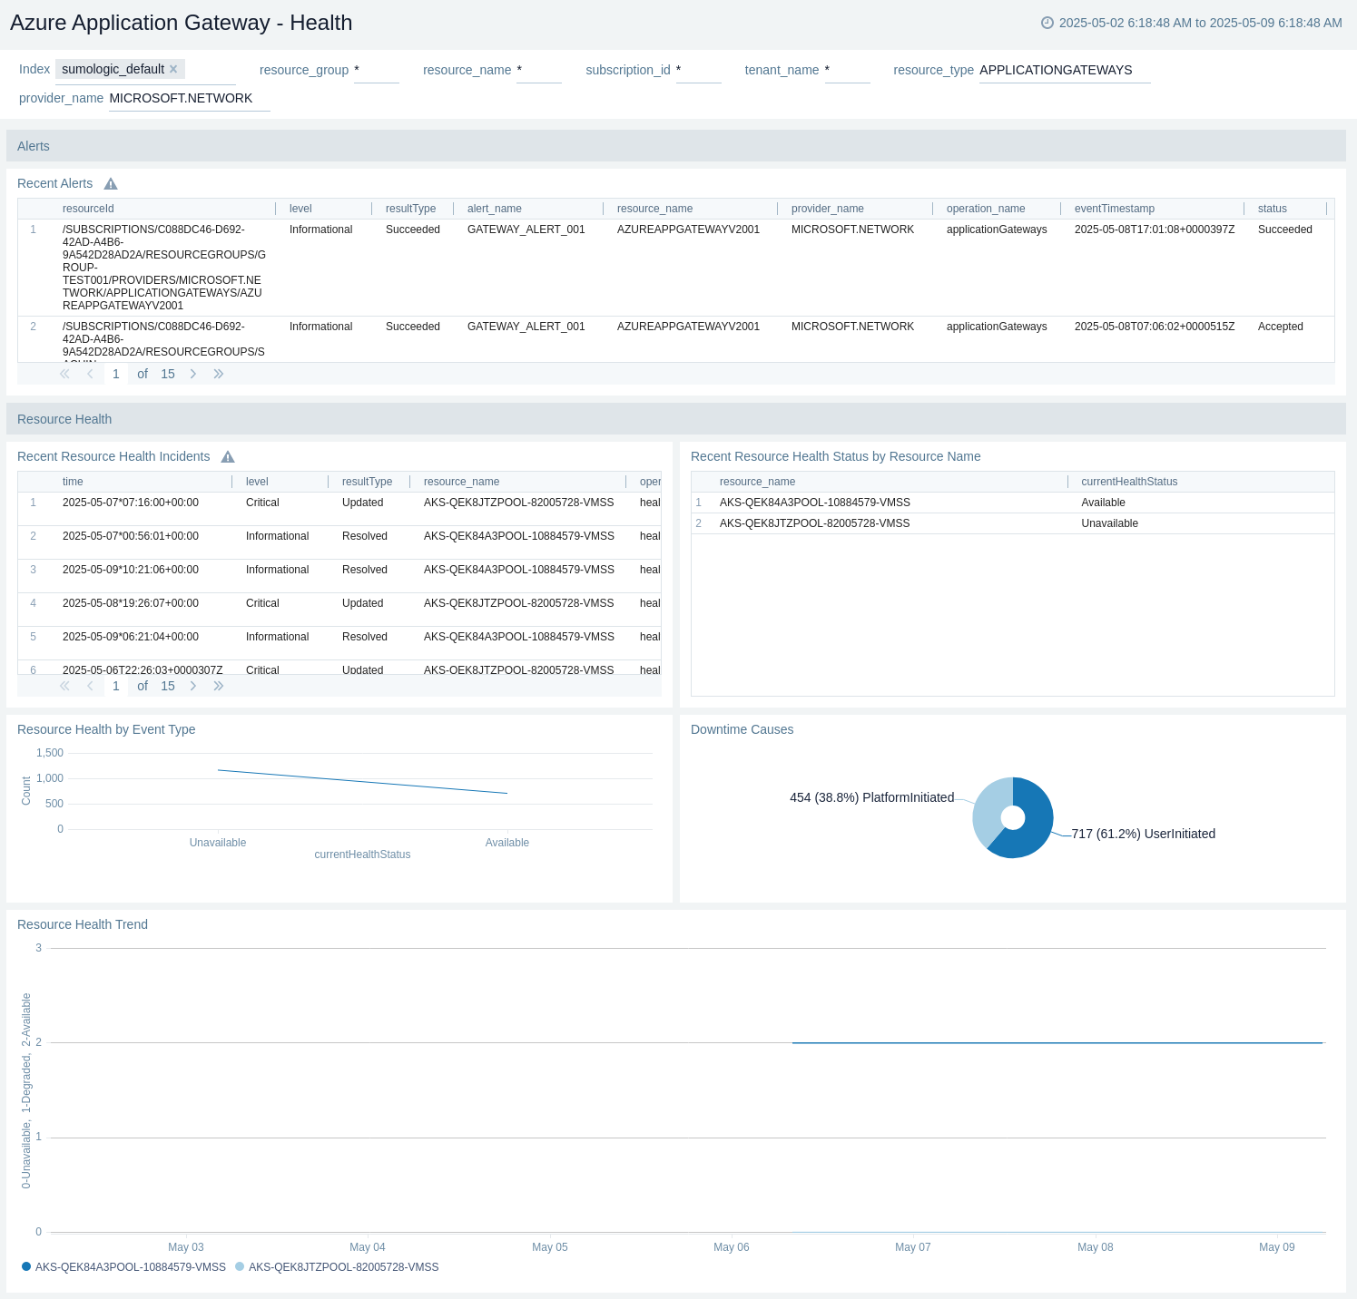The height and width of the screenshot is (1299, 1357).
Task: Select GATEWAY_ALERT_001 cell in first alert row
Action: pos(526,230)
